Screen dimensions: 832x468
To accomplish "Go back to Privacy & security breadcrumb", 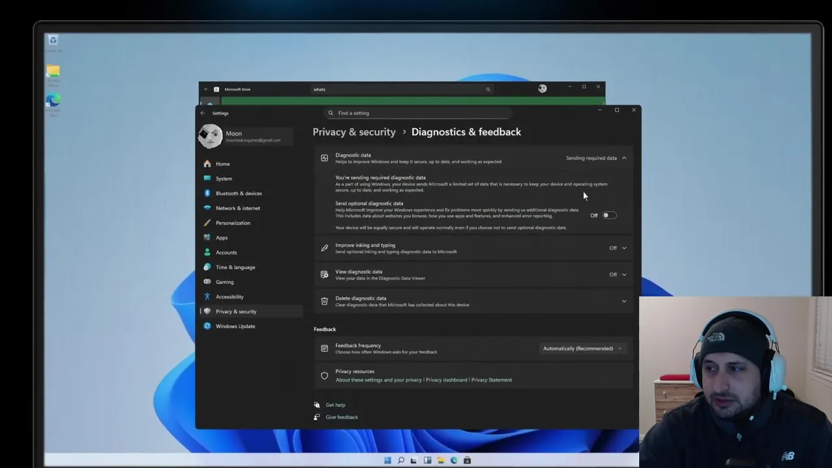I will point(354,132).
